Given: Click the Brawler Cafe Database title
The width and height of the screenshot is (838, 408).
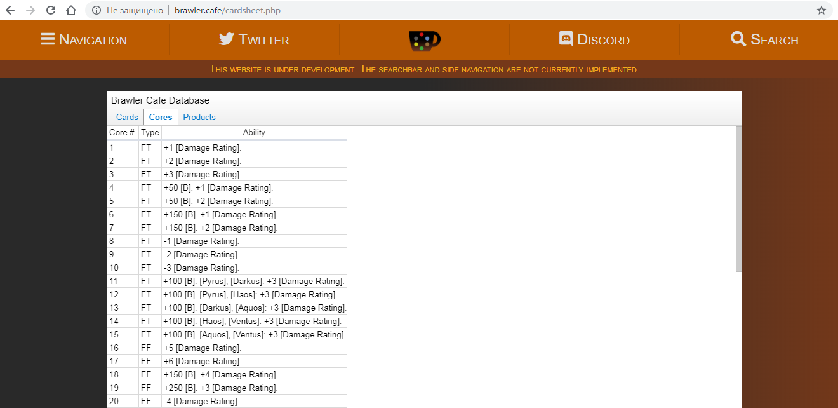Looking at the screenshot, I should [x=160, y=100].
